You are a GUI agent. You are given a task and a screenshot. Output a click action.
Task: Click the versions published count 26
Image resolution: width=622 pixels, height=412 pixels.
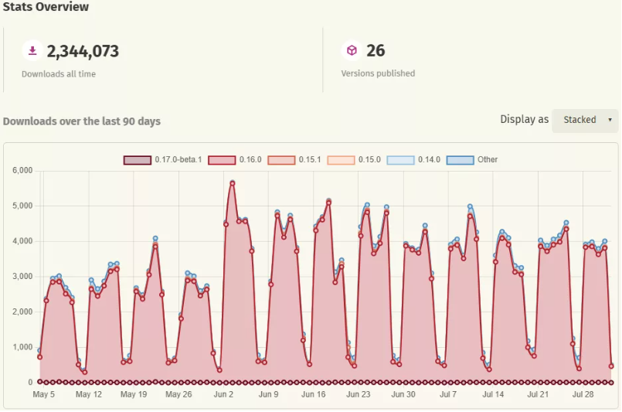tap(376, 52)
